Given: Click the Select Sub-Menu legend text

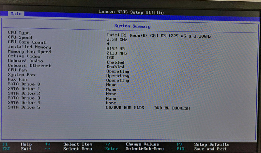Looking at the screenshot, I should coord(145,149).
